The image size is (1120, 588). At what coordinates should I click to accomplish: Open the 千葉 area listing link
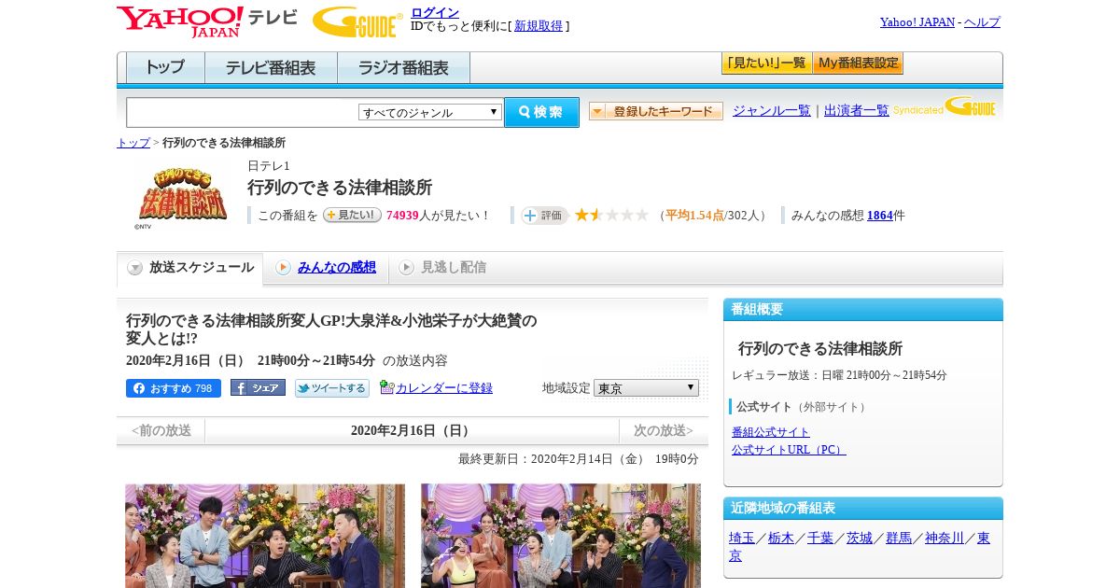[820, 539]
